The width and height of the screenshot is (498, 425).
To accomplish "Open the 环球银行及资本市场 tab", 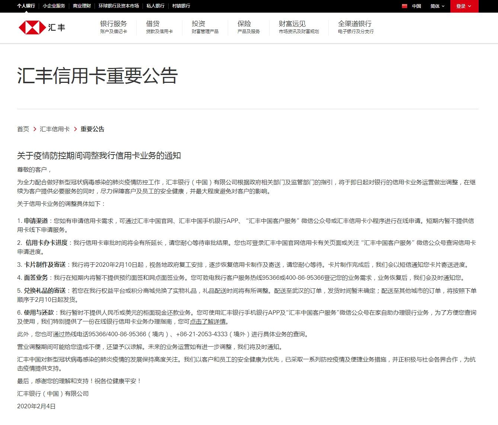I will 119,6.
